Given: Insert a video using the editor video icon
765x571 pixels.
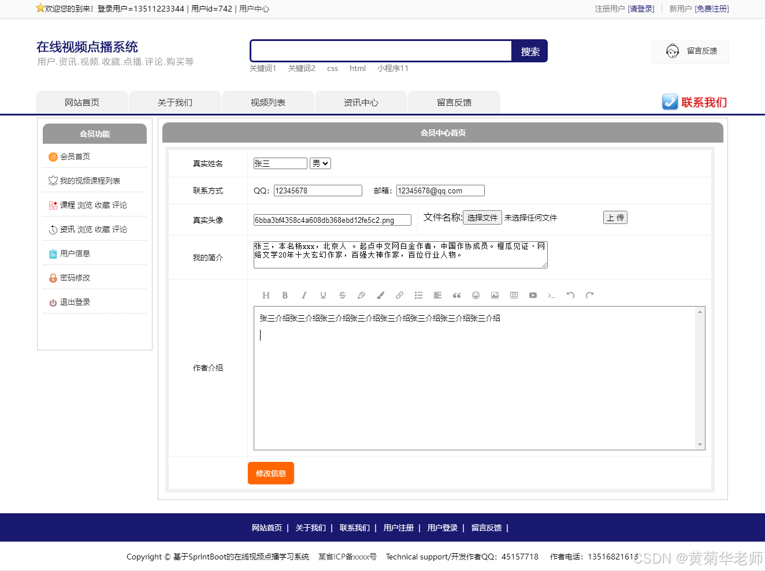Looking at the screenshot, I should 533,295.
